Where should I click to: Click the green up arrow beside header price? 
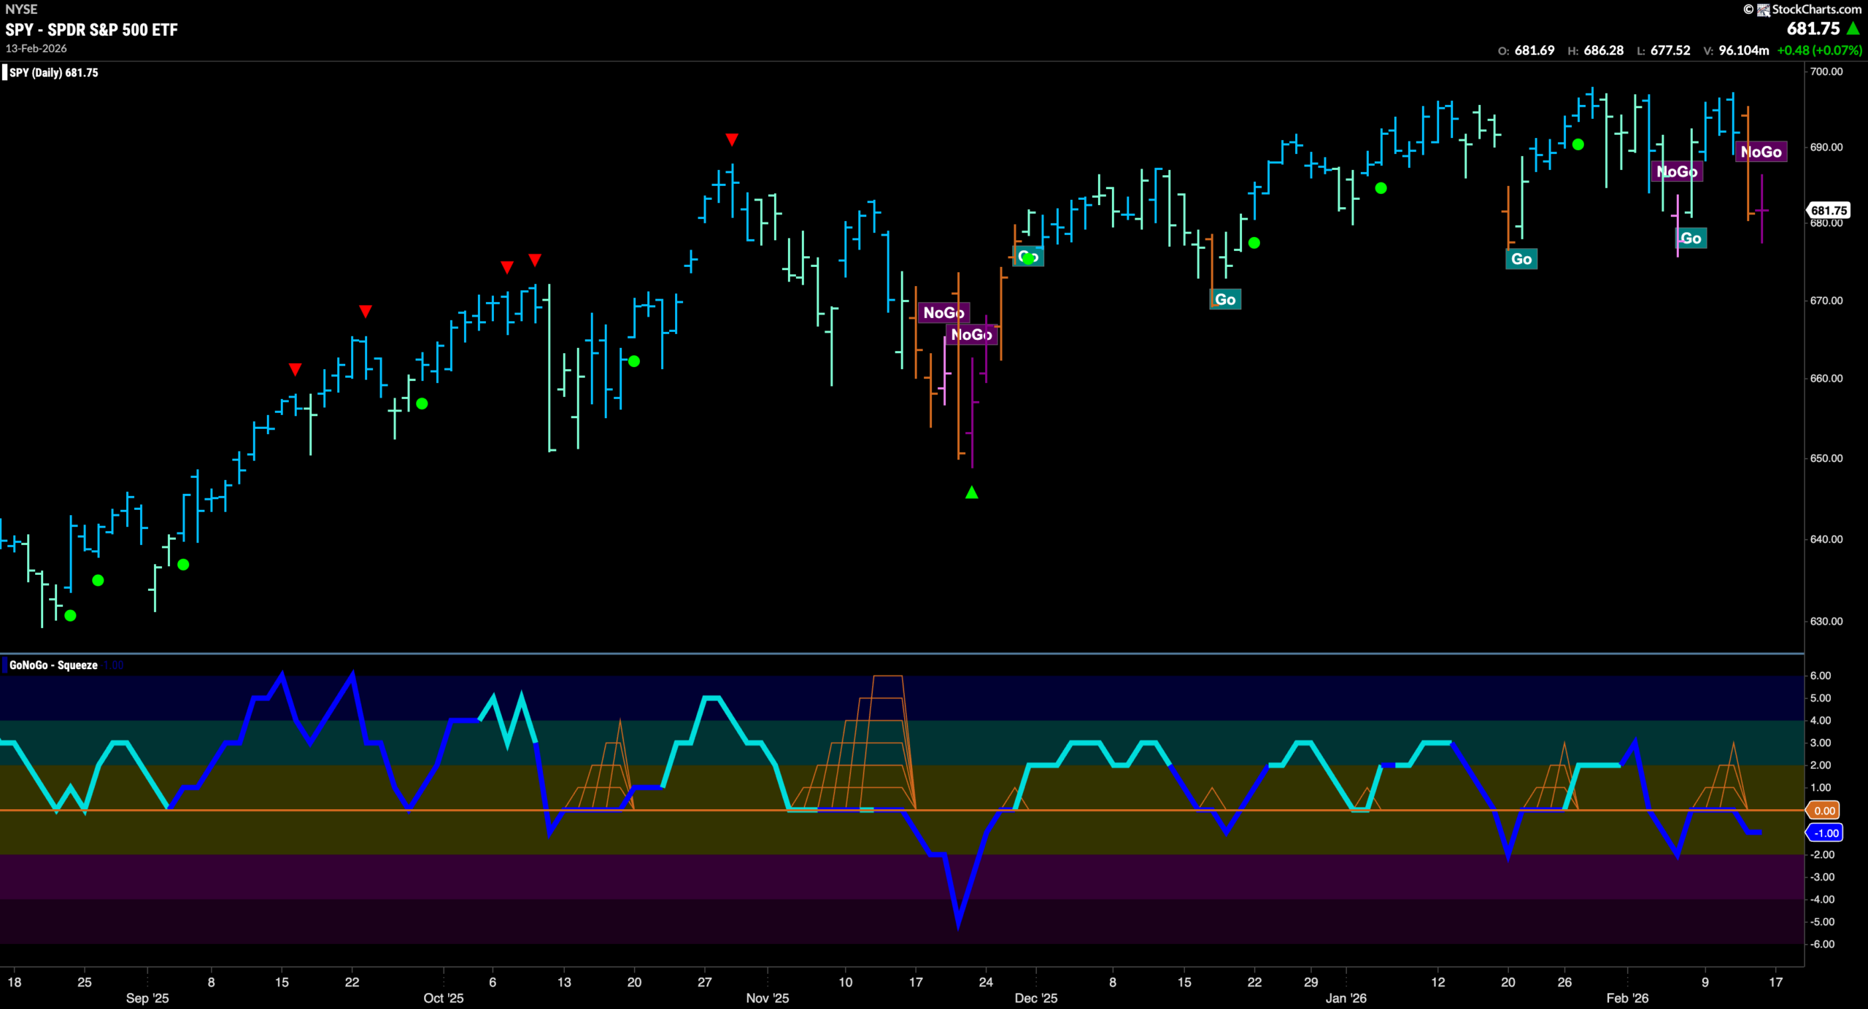point(1853,28)
